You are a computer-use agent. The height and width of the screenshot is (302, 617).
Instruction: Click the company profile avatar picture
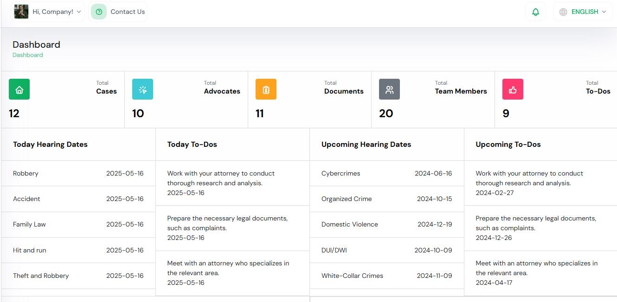(21, 12)
